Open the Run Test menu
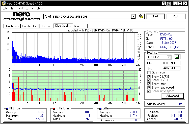This screenshot has width=189, height=124. 17,8
